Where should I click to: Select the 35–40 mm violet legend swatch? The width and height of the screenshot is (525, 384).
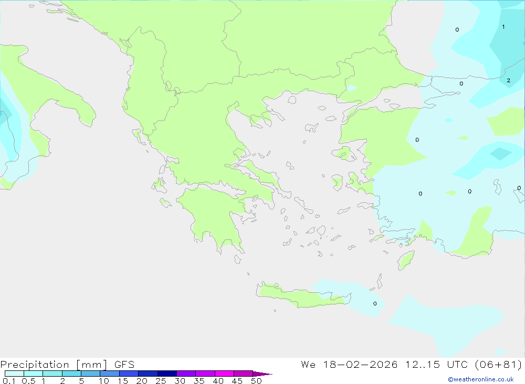click(x=205, y=374)
